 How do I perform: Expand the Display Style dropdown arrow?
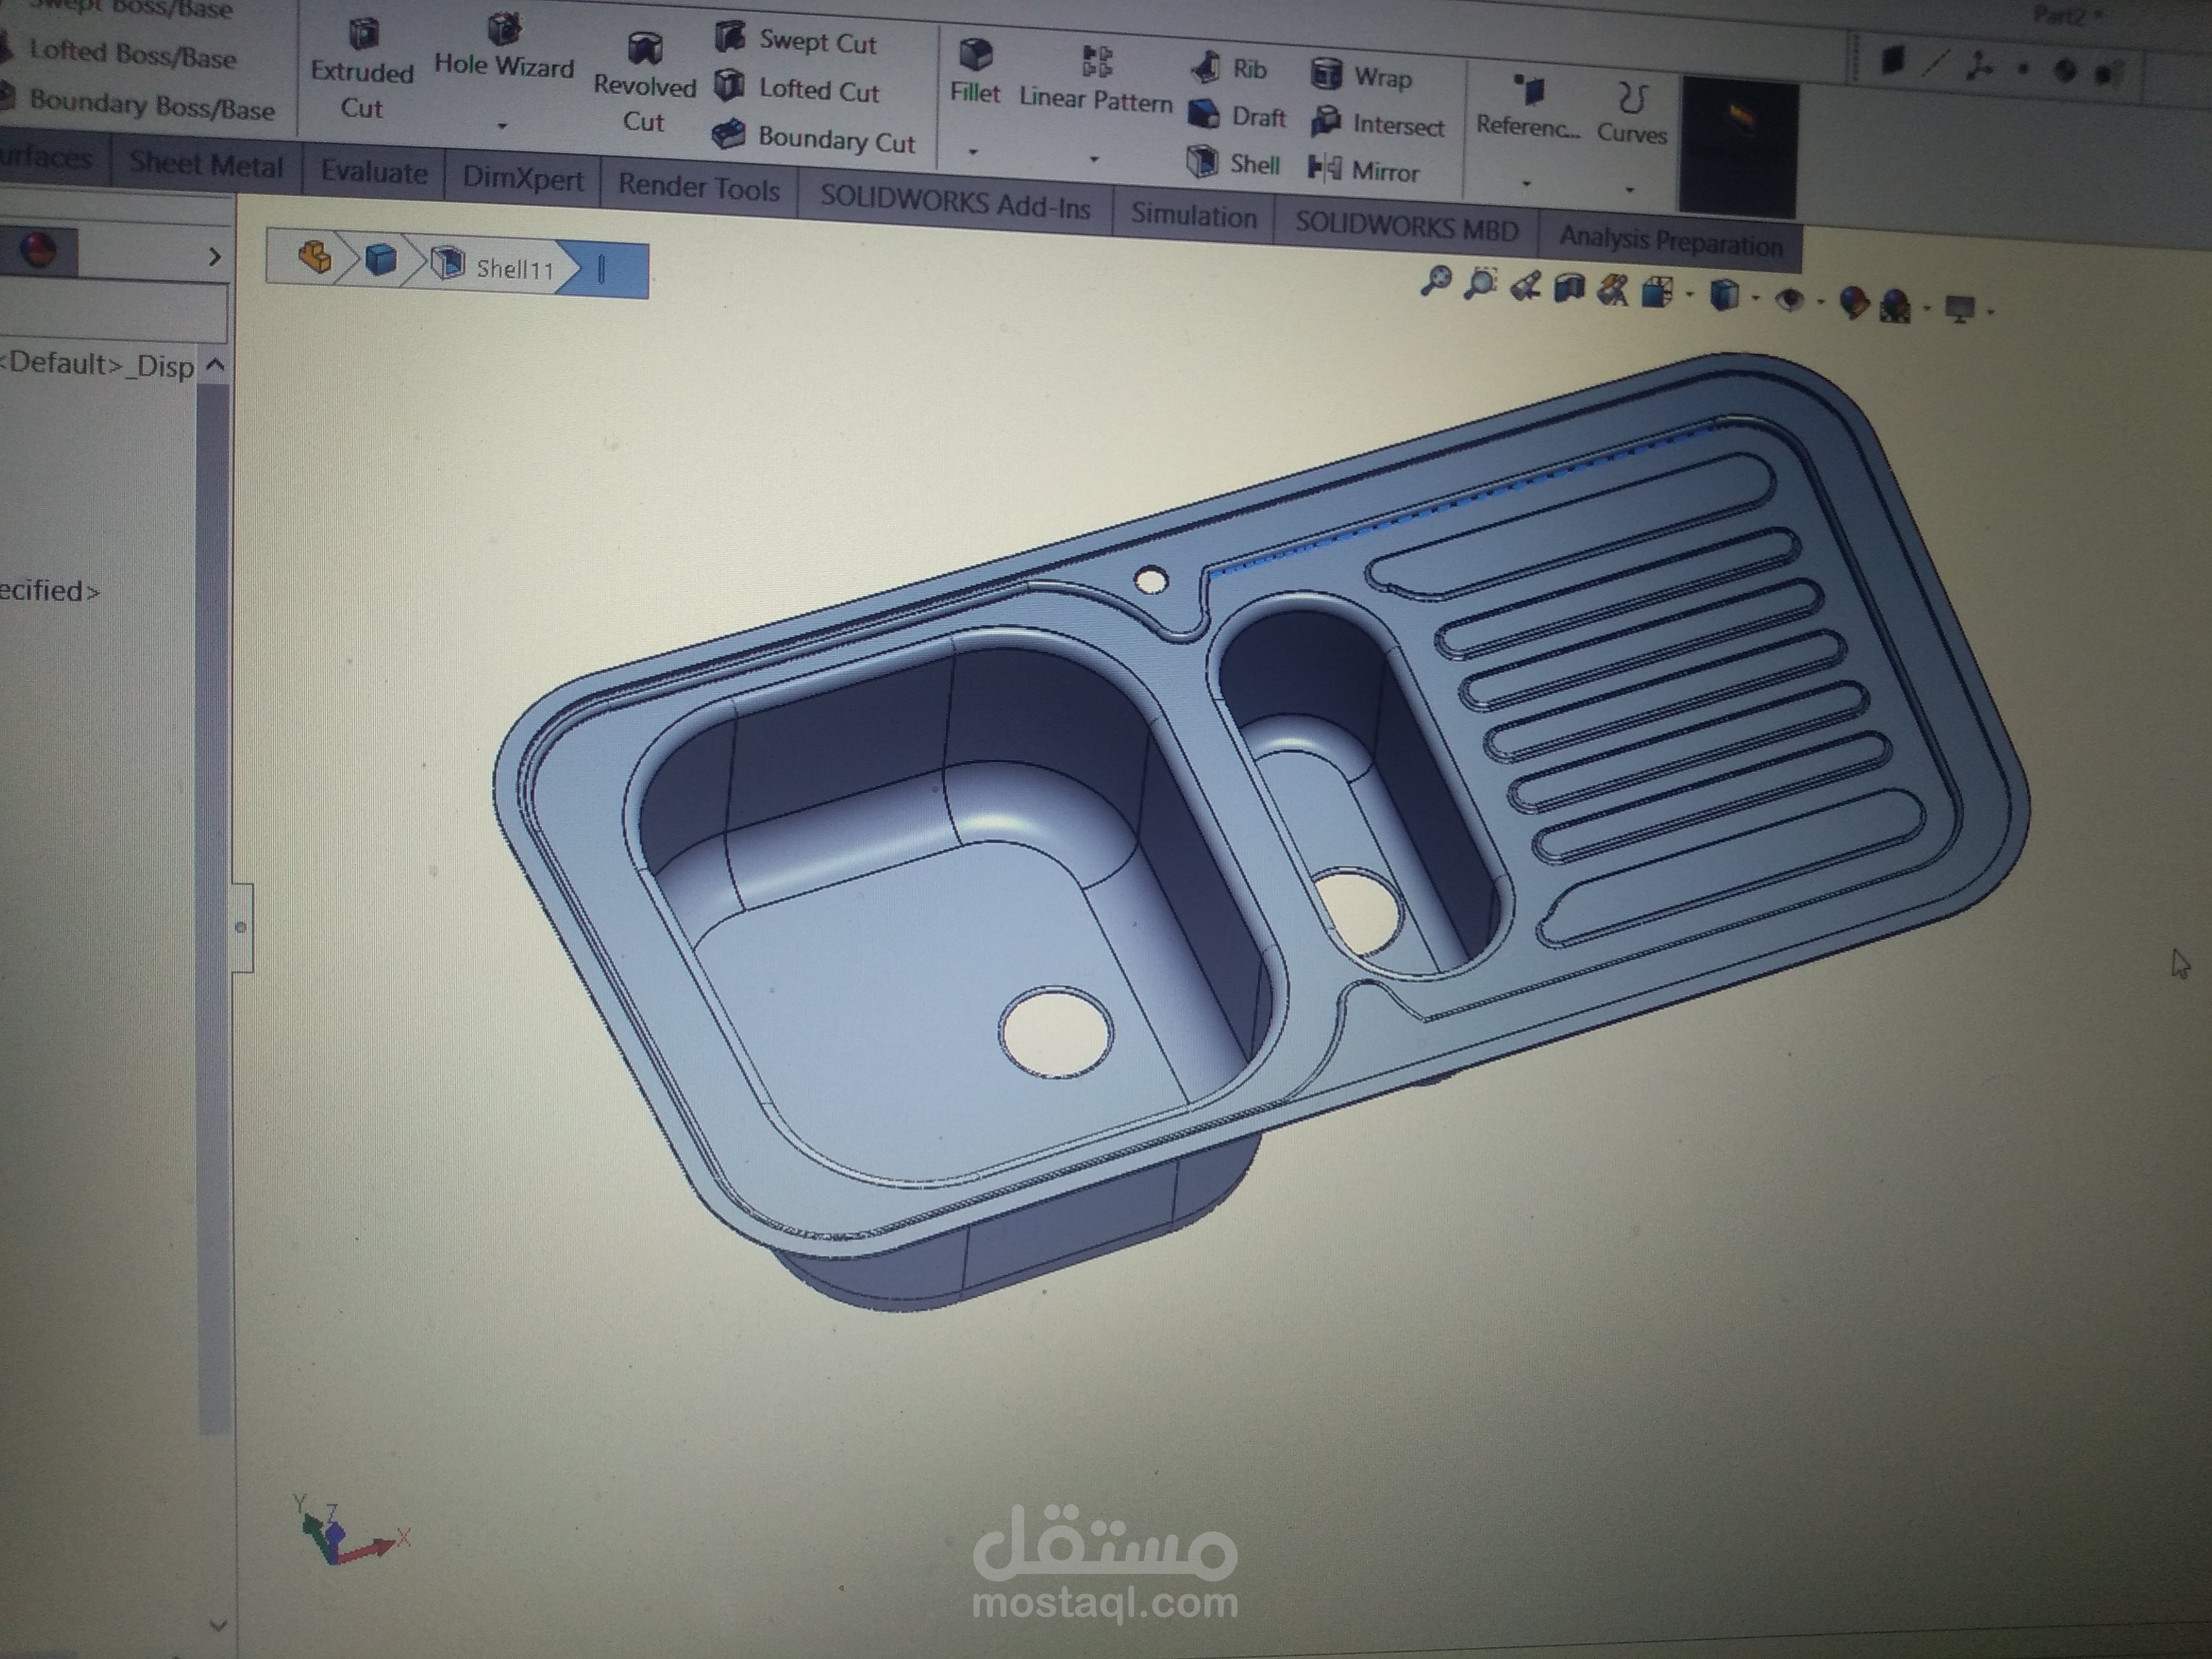click(x=1756, y=298)
